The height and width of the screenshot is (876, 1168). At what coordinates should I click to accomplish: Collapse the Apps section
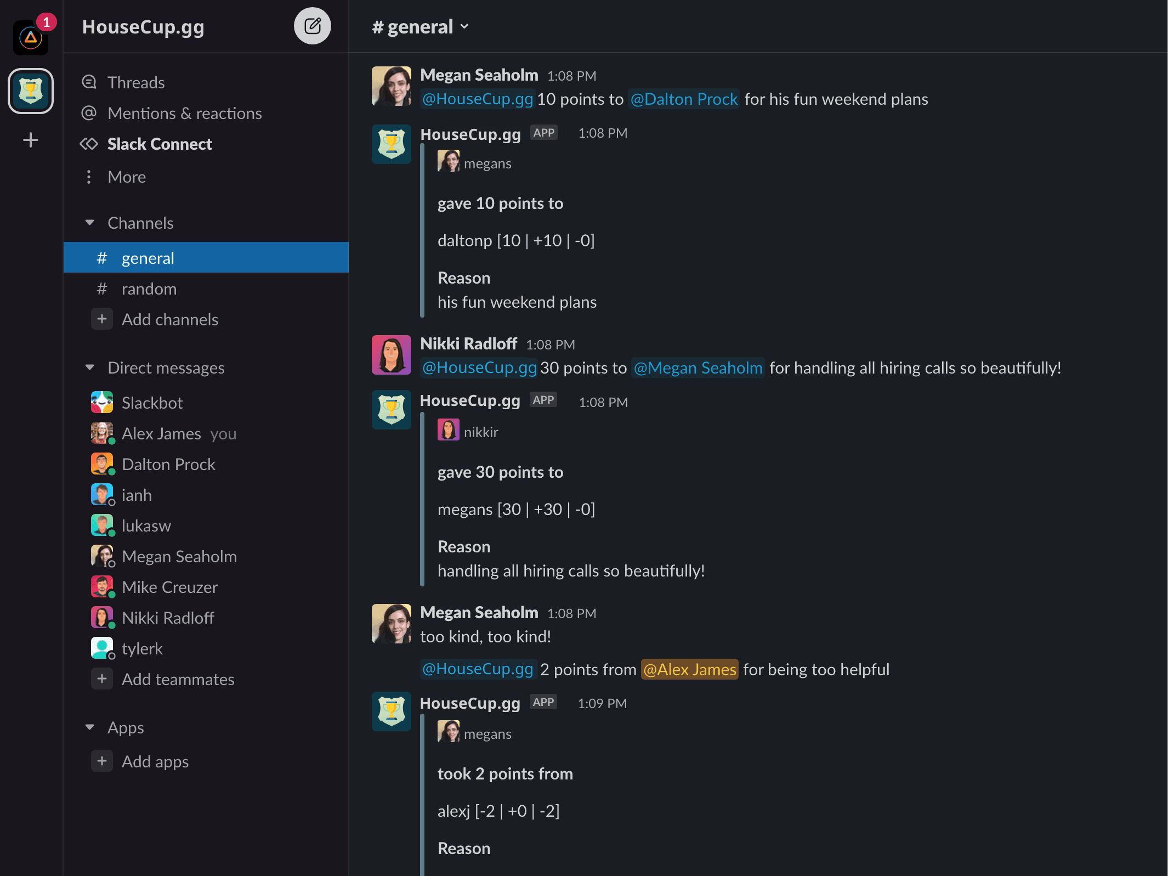[x=90, y=727]
